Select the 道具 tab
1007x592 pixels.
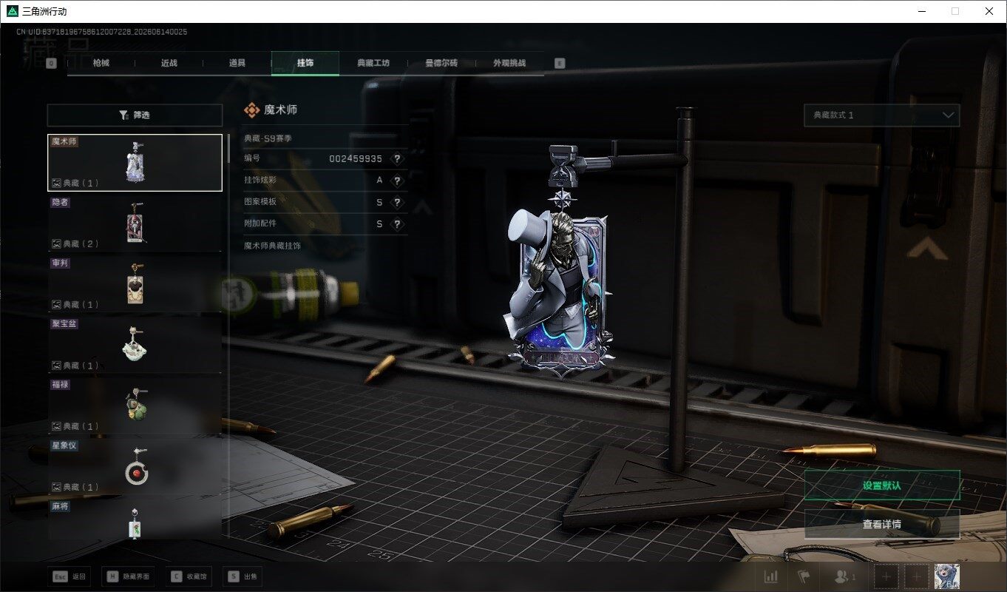point(237,63)
